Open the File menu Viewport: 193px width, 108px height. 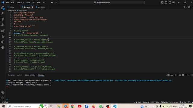8,2
